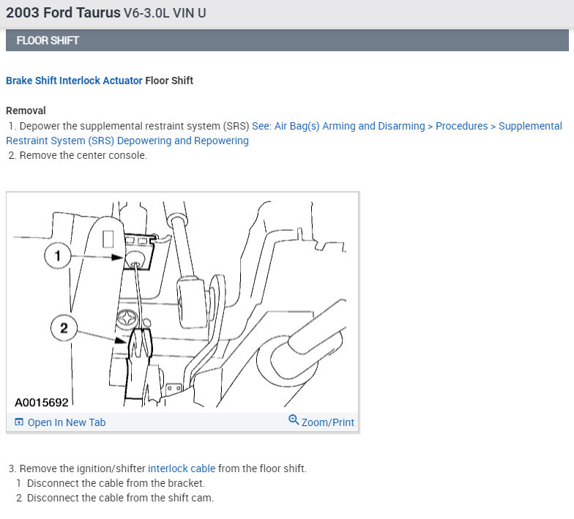The height and width of the screenshot is (519, 574).
Task: Open the Brake Shift Interlock Actuator link
Action: (x=74, y=81)
